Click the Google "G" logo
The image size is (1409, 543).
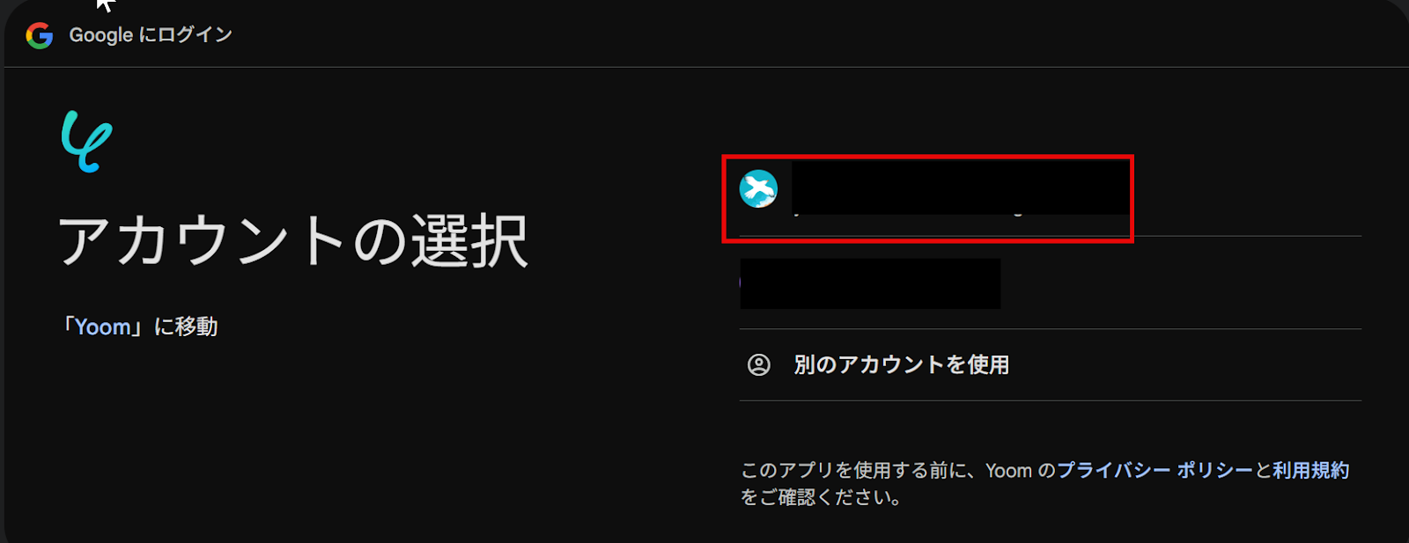tap(40, 35)
